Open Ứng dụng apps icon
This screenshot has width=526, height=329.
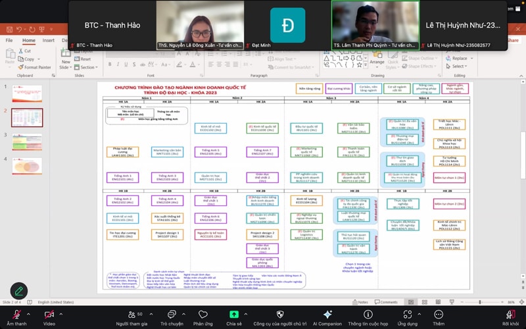407,315
